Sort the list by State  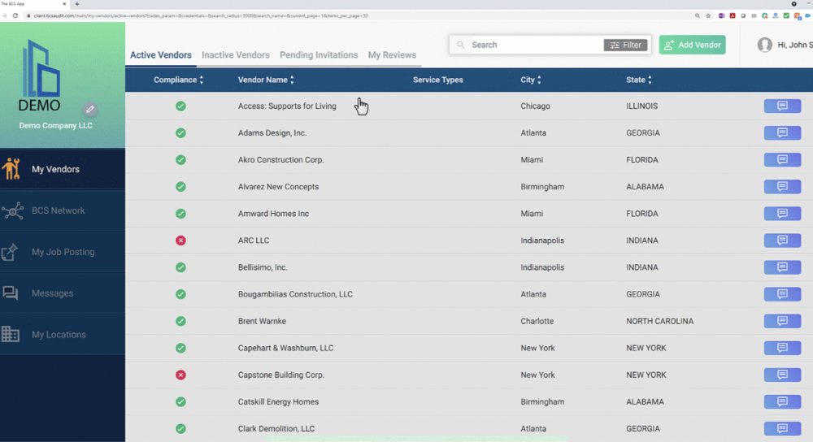click(x=650, y=80)
